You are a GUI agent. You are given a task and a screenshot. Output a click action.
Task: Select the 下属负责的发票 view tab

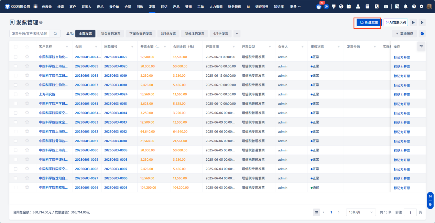point(141,33)
